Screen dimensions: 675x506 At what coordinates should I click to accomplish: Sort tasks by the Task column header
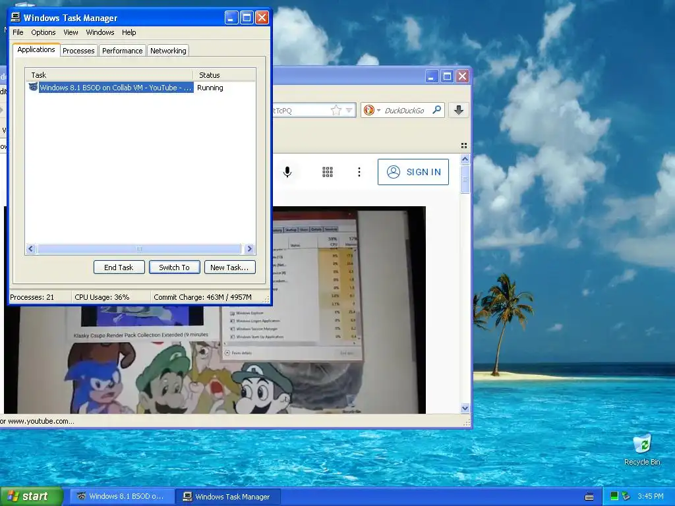[x=109, y=75]
